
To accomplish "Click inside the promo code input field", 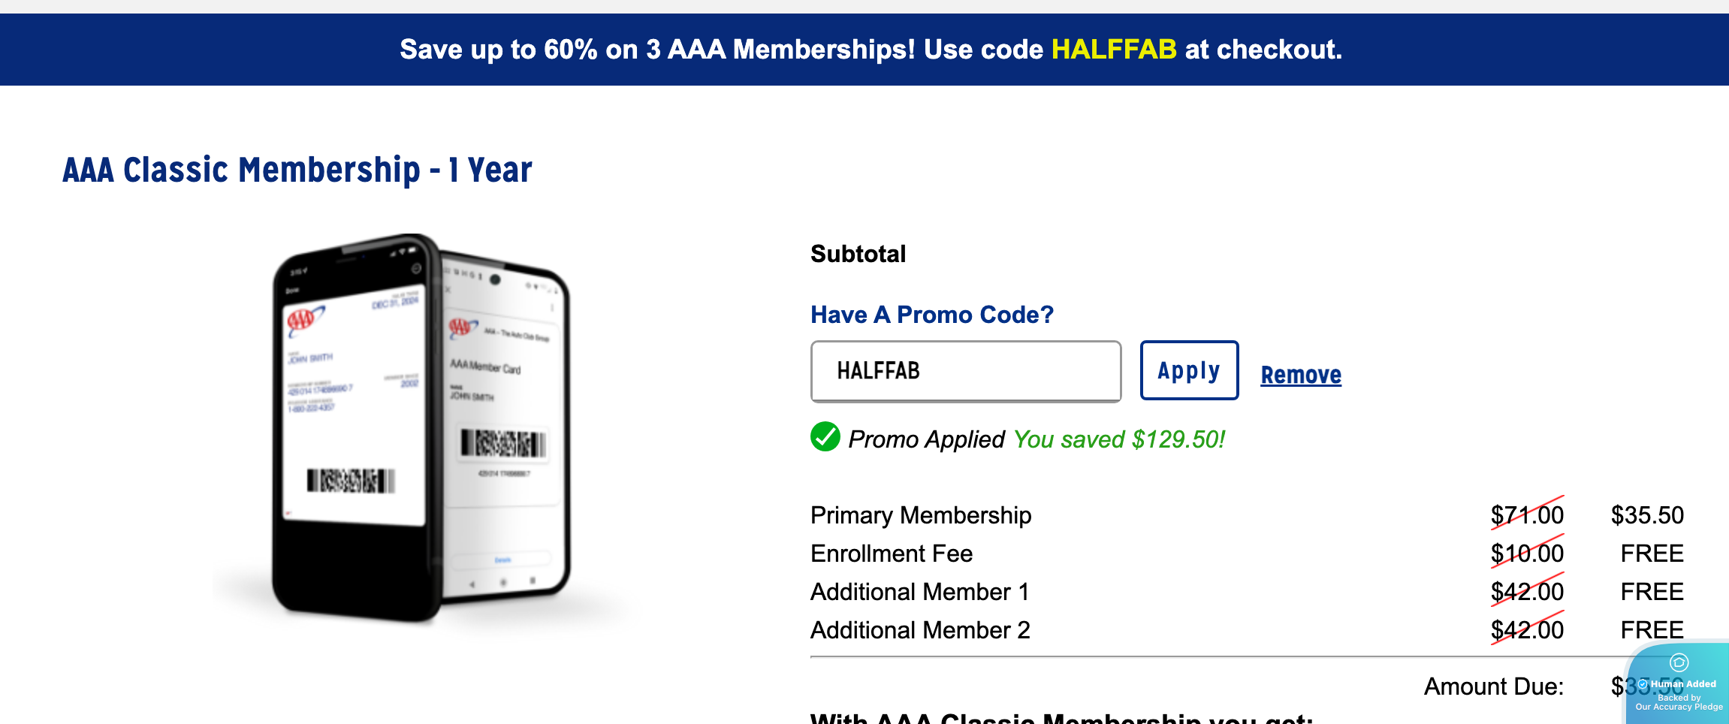I will pyautogui.click(x=965, y=371).
